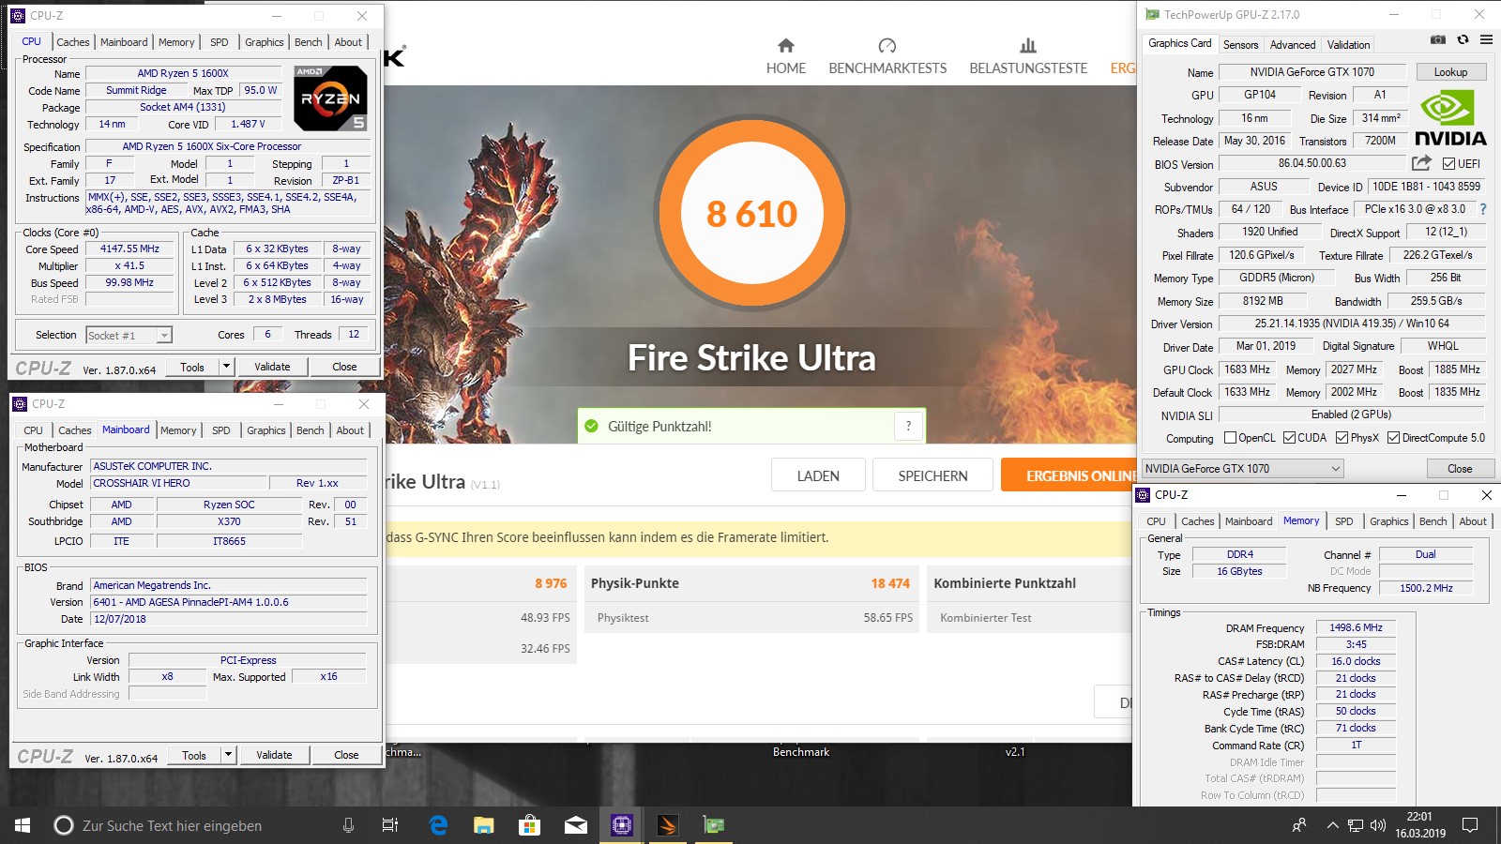1501x844 pixels.
Task: Click the taskbar microphone icon
Action: point(348,825)
